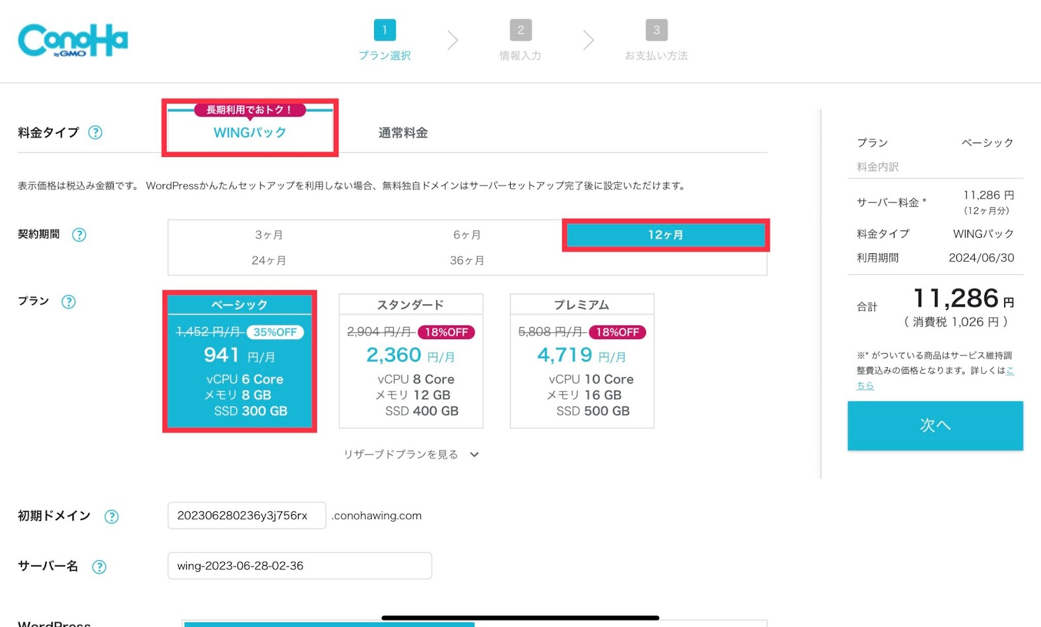Click the .conohawing.com domain suffix
1041x627 pixels.
click(377, 516)
